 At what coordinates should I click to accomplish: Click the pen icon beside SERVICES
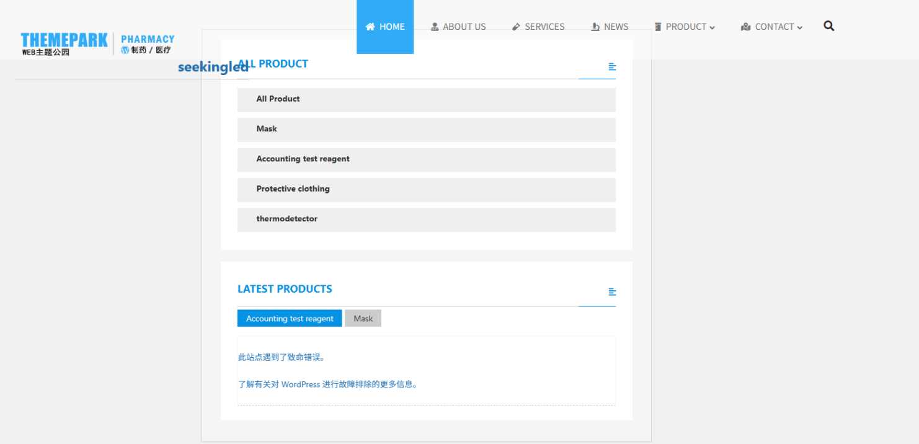click(x=515, y=26)
